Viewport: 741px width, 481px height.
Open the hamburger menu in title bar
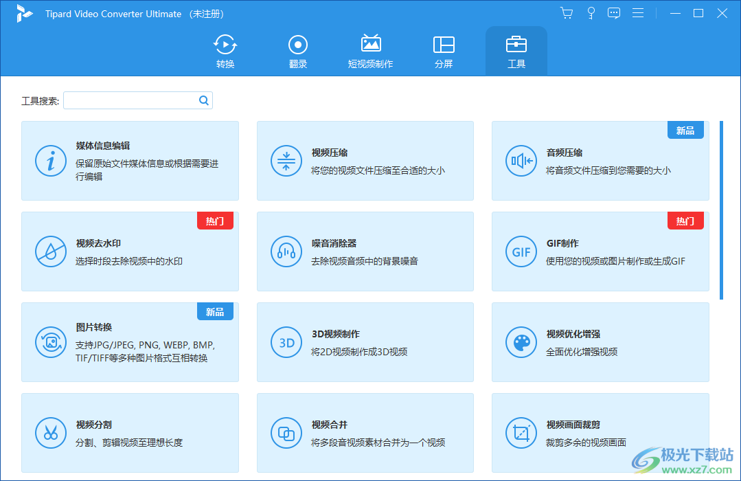click(638, 12)
